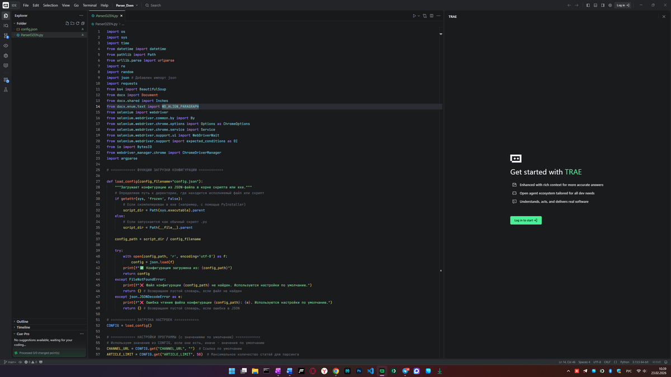Click errors and warnings count in status bar

[30, 362]
